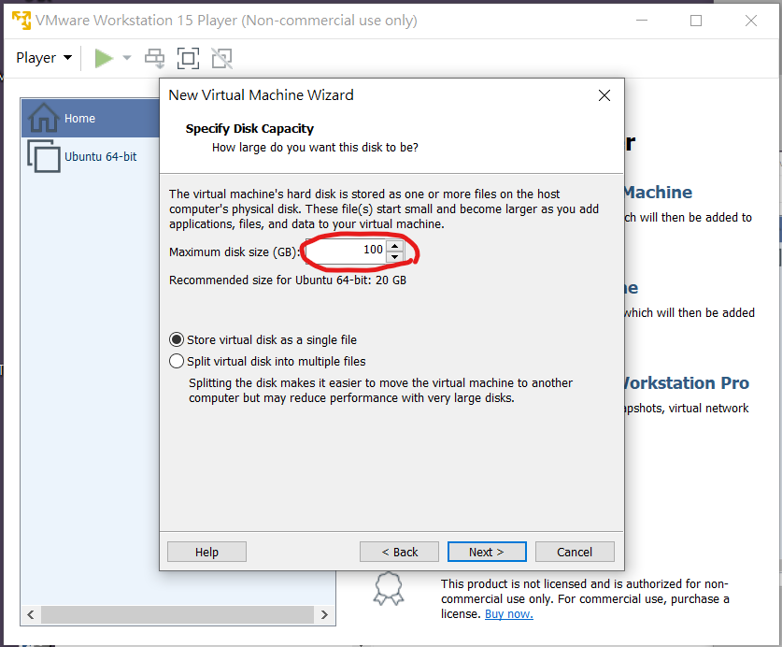Screen dimensions: 782x647
Task: Expand the power options dropdown arrow
Action: coord(127,58)
